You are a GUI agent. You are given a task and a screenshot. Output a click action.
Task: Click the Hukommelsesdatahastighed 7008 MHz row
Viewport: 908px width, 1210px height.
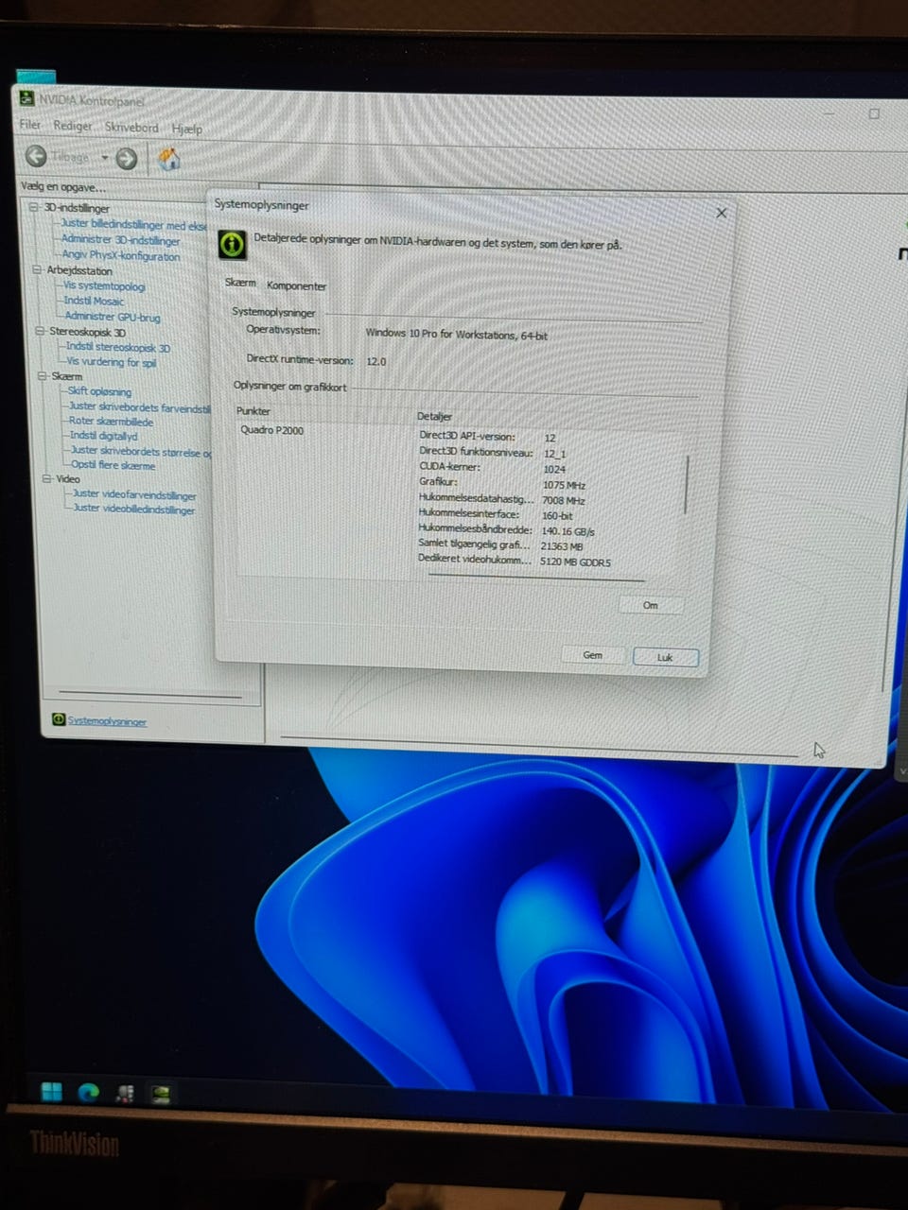click(x=502, y=499)
